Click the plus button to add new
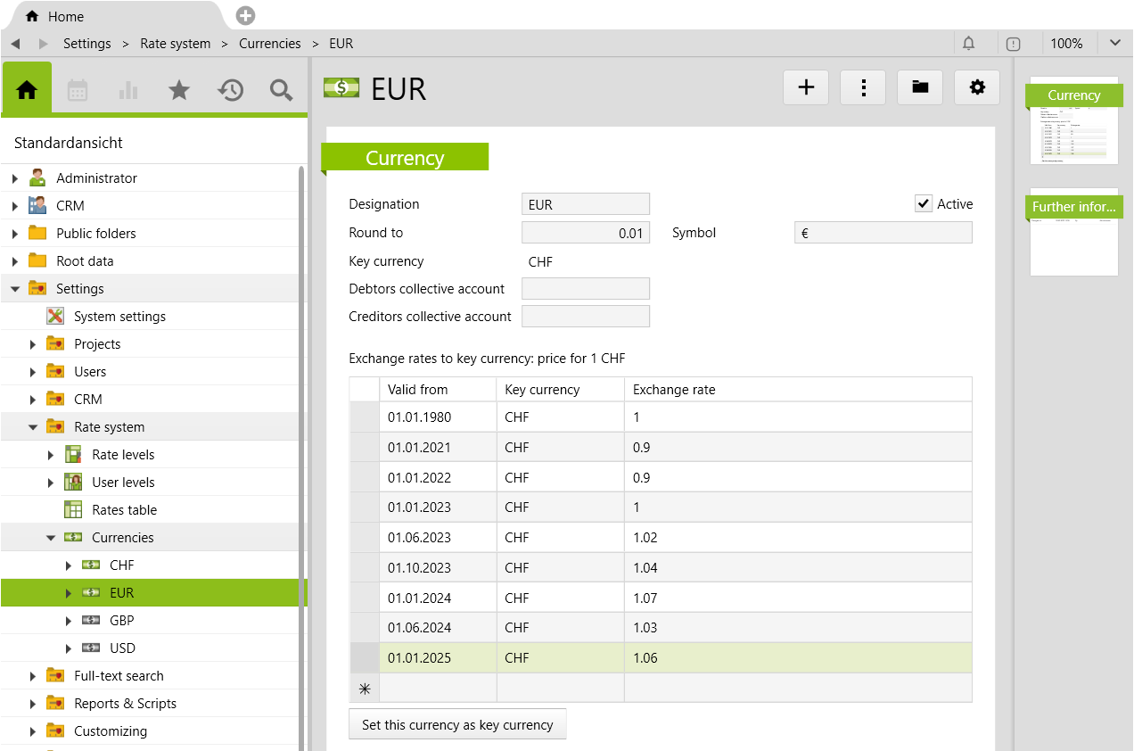 tap(806, 87)
